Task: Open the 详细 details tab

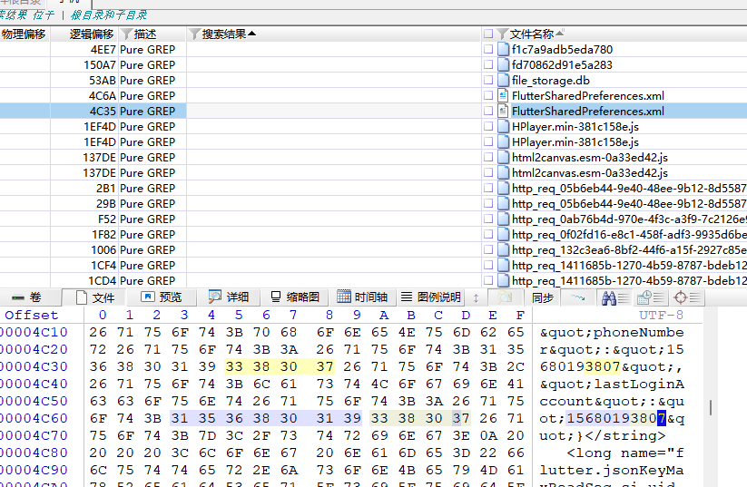Action: pos(229,297)
